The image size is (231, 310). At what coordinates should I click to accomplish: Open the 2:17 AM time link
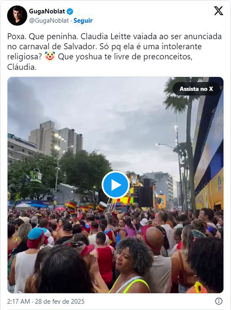click(18, 302)
